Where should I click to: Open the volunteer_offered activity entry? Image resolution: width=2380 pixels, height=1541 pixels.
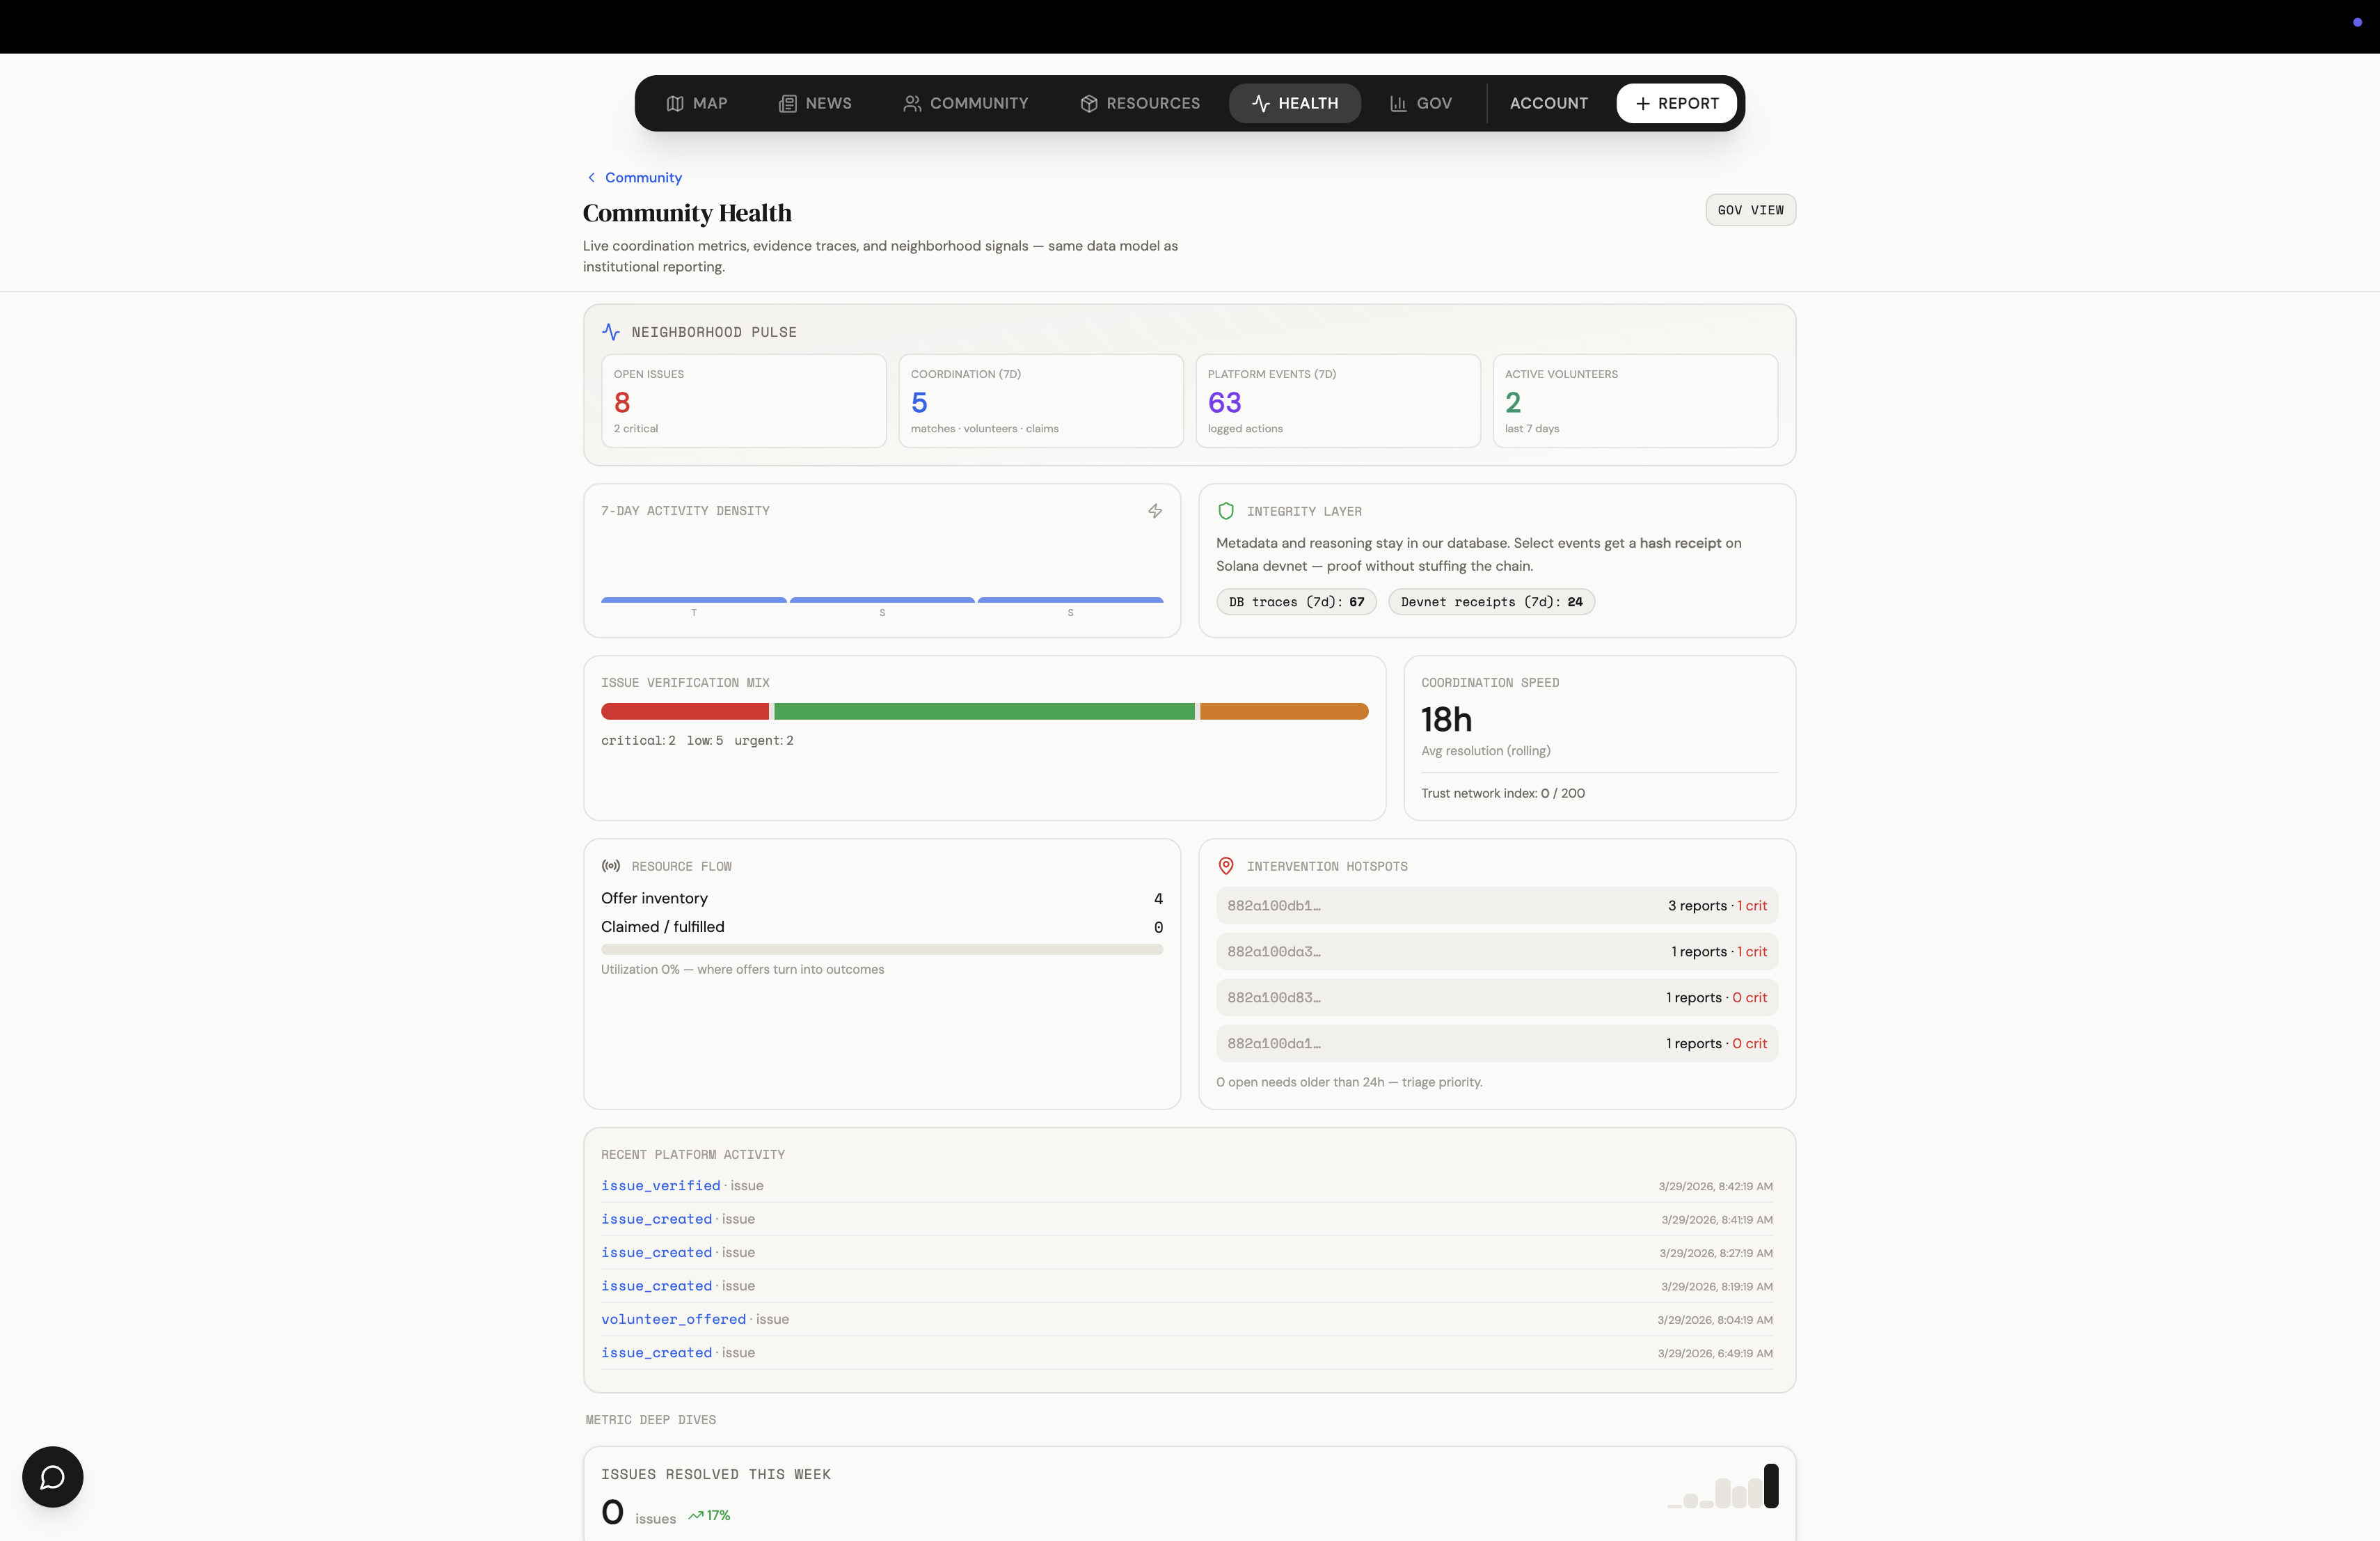(673, 1319)
